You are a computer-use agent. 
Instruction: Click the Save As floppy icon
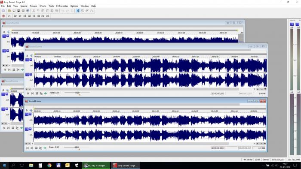point(18,11)
